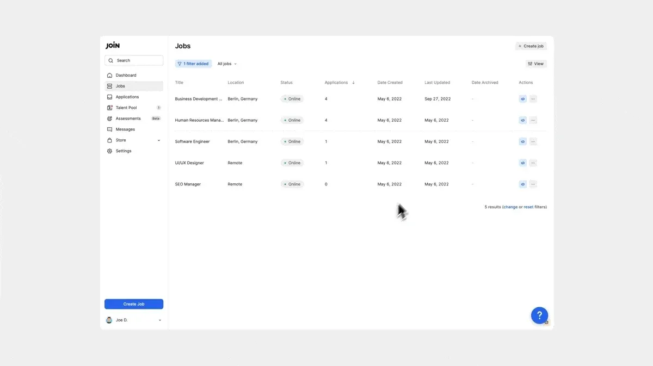Expand the All jobs dropdown
The height and width of the screenshot is (366, 653).
coord(227,64)
